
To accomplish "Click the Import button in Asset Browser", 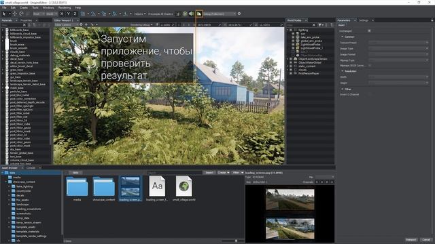I will [x=209, y=172].
